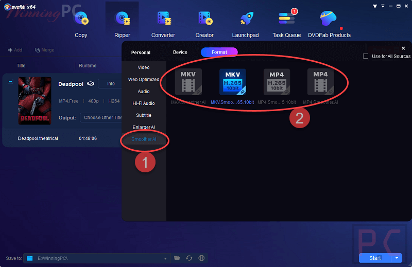This screenshot has height=267, width=412.
Task: Click the Deadpool poster thumbnail
Action: 35,100
